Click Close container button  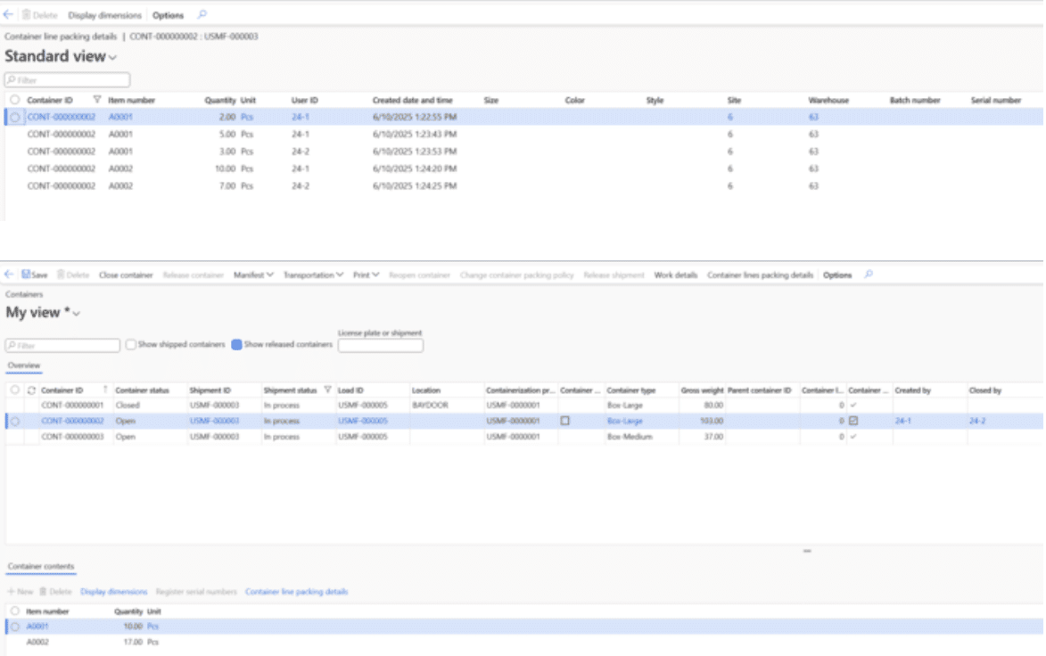126,275
